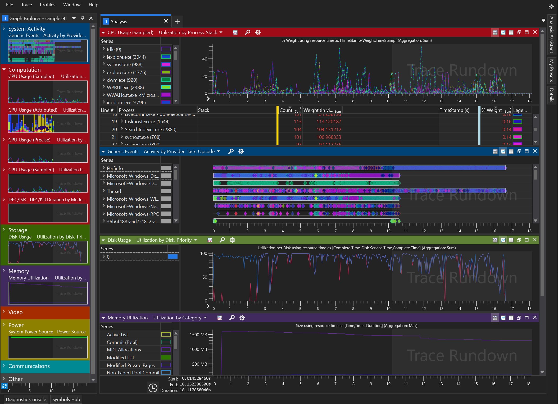Toggle Perfinfo series legend box
Image resolution: width=558 pixels, height=404 pixels.
pos(166,168)
